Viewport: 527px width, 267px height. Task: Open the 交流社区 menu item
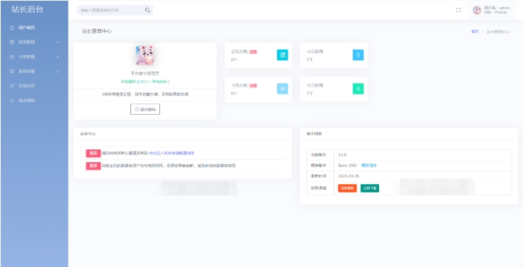click(x=34, y=86)
